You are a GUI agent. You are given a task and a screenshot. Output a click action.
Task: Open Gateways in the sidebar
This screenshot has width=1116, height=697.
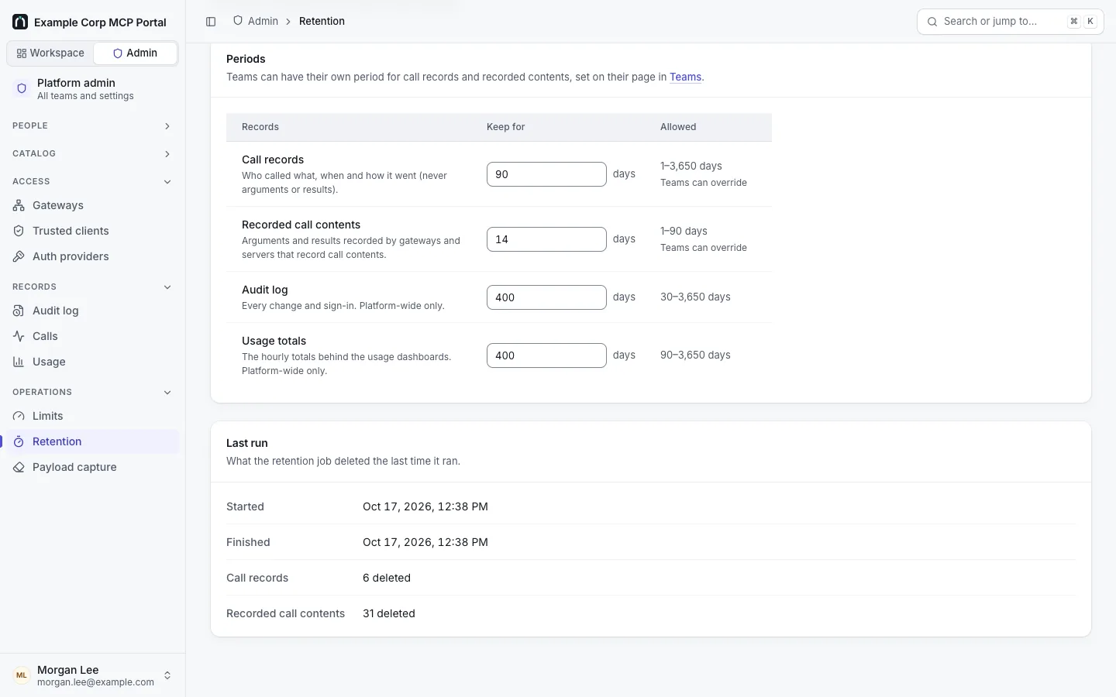pos(92,205)
